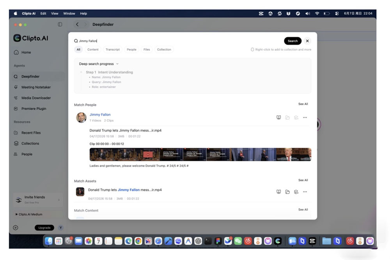Toggle the sidebar panel icon
390x260 pixels.
[60, 25]
